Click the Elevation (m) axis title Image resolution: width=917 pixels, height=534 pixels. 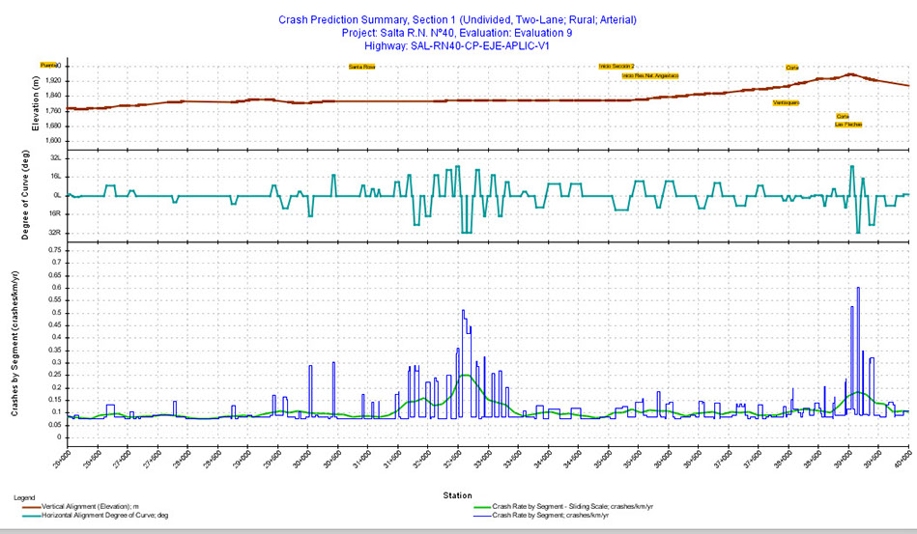[35, 103]
